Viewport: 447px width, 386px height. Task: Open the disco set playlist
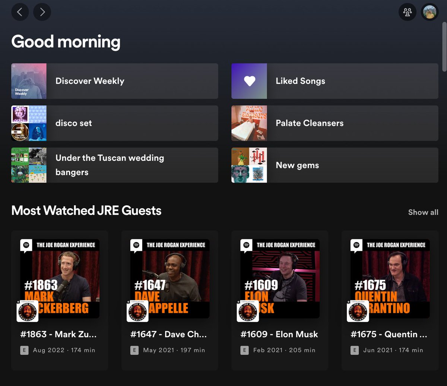[x=114, y=123]
